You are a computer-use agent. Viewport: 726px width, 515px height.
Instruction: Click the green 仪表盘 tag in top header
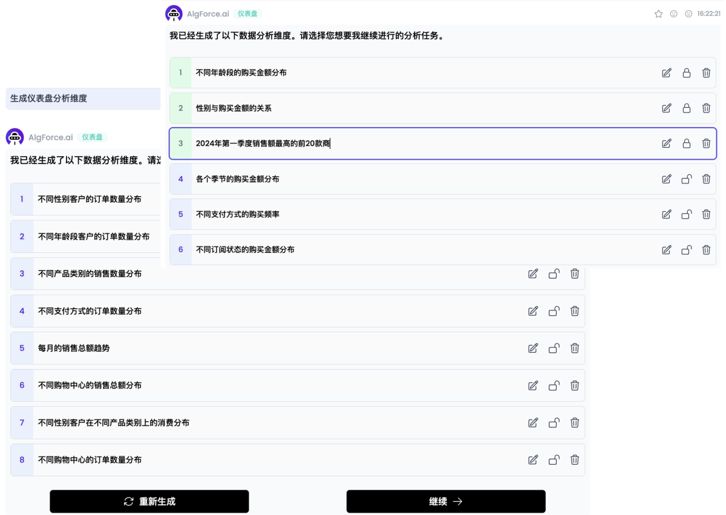247,14
